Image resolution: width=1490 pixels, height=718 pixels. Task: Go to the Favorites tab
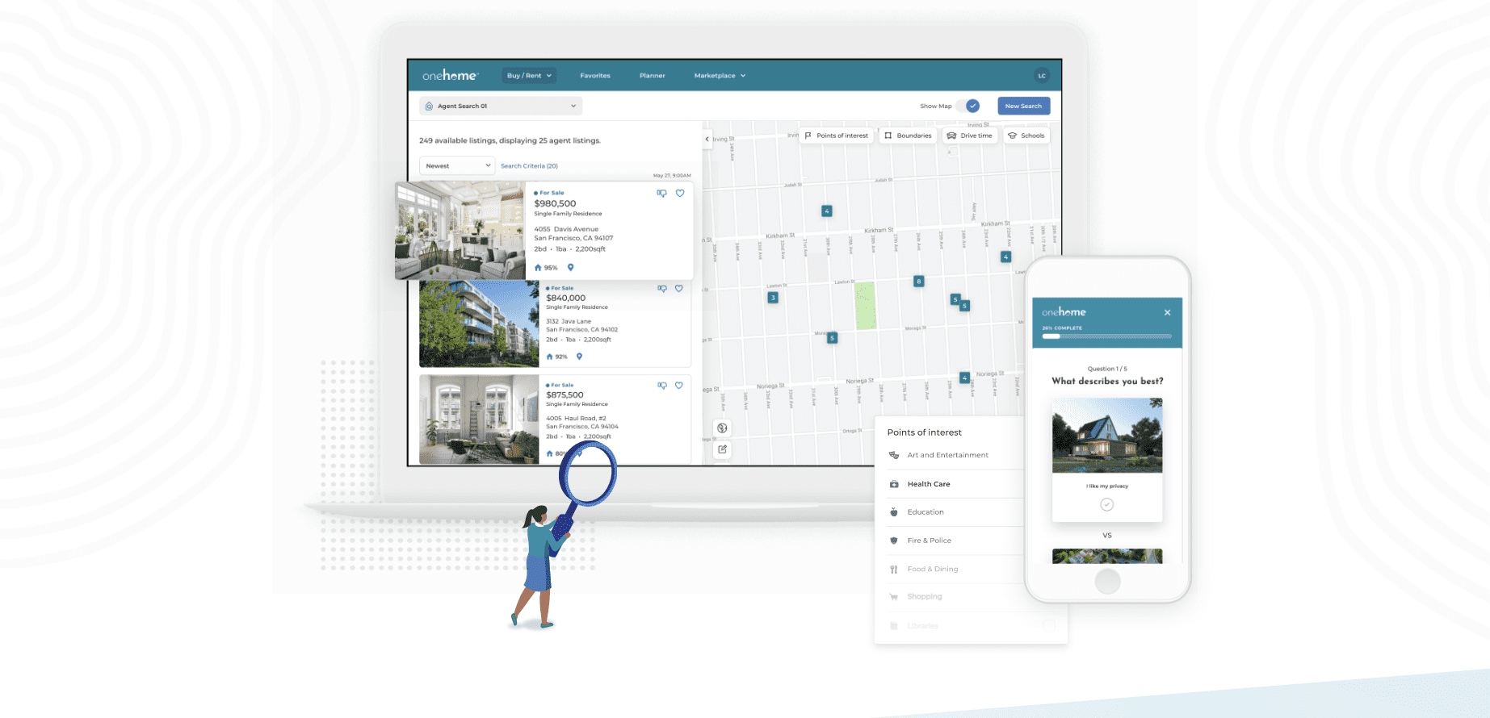595,76
